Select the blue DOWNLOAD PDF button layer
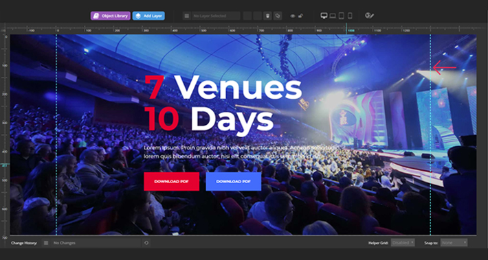 pyautogui.click(x=234, y=181)
